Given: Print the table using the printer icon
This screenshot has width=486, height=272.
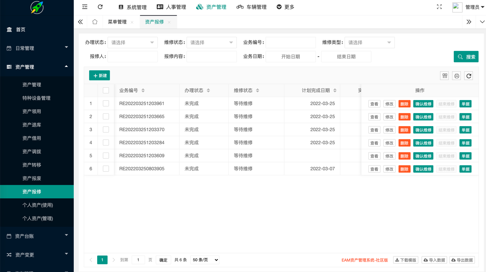Looking at the screenshot, I should coord(457,76).
